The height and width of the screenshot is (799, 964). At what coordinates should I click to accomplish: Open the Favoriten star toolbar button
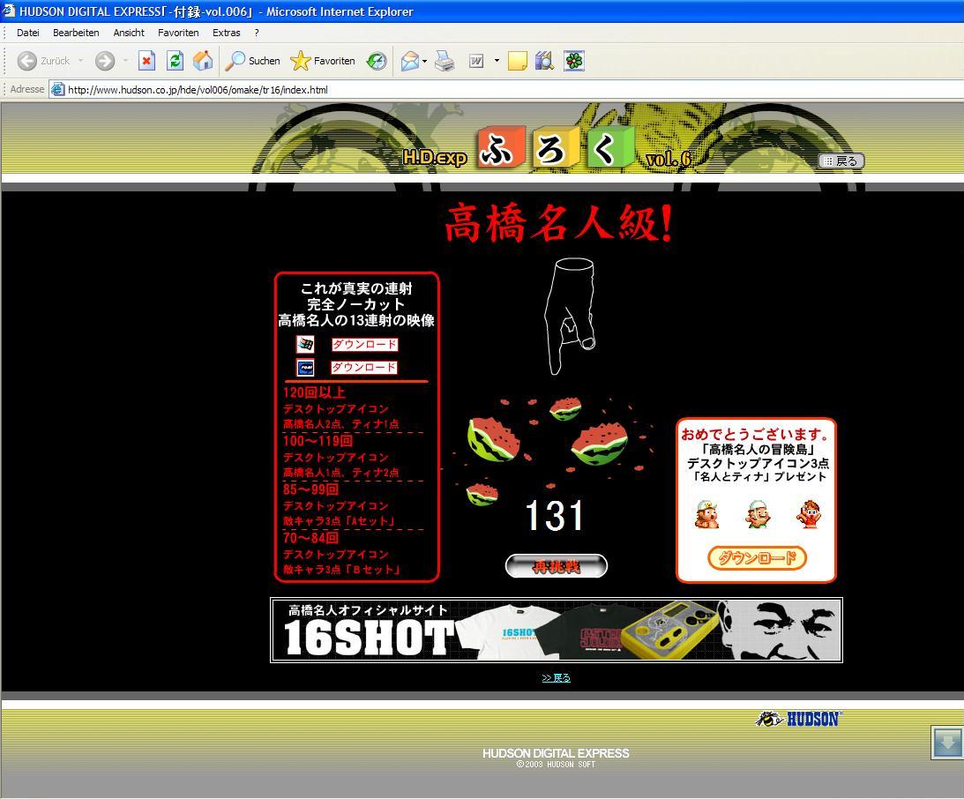coord(323,61)
